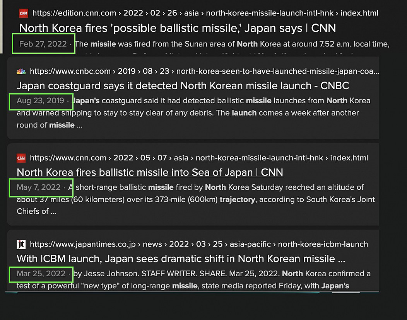Click the Japan Times 'jt' favicon
Screen dimensions: 407x320
click(21, 244)
